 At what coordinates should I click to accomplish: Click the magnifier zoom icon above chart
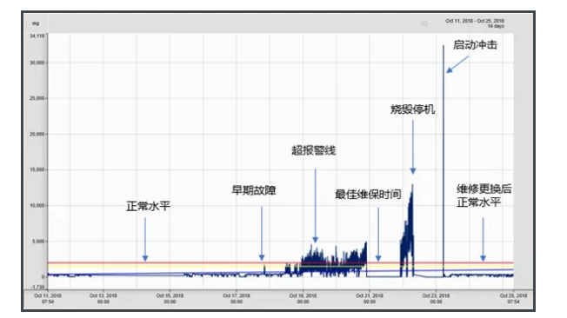point(425,23)
